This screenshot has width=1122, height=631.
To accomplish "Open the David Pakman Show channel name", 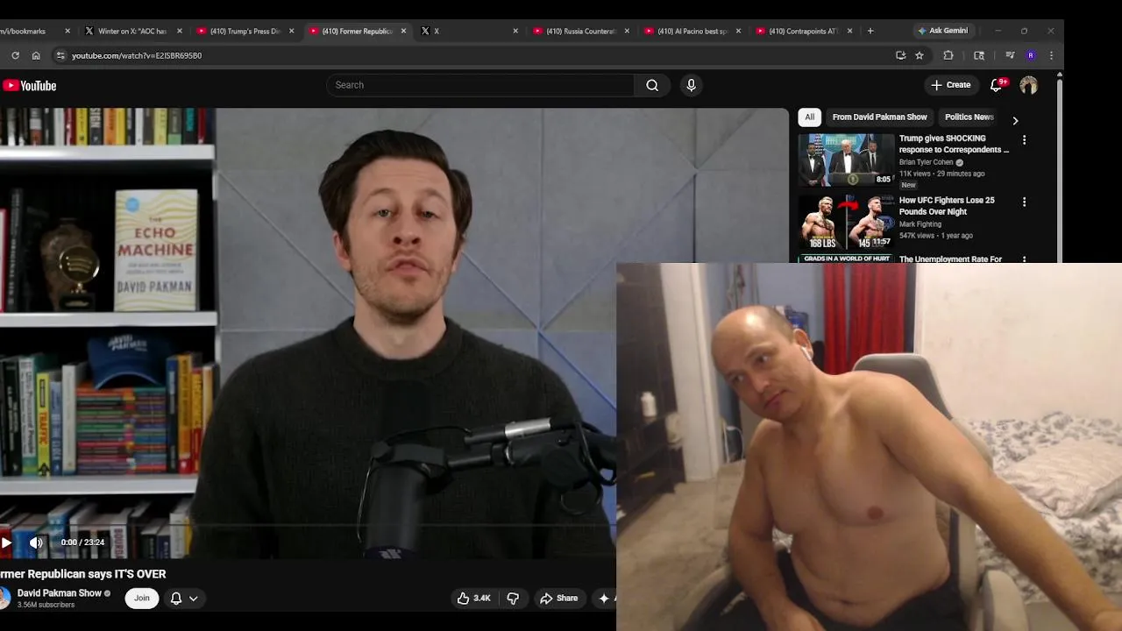I will pyautogui.click(x=60, y=593).
